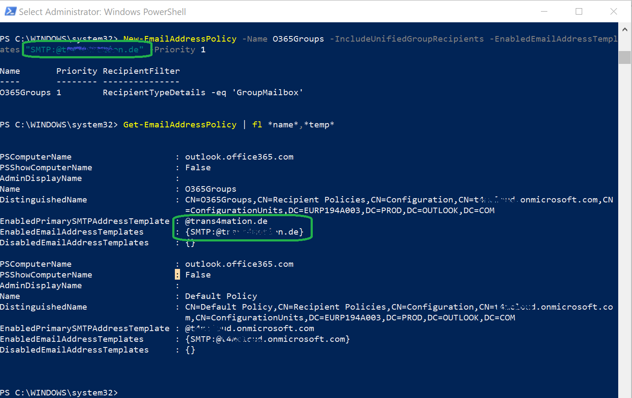This screenshot has height=398, width=632.
Task: Select the Get-EmailAddressPolicy command text
Action: pos(180,124)
